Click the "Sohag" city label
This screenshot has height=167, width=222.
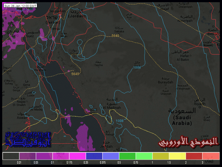tap(9, 83)
